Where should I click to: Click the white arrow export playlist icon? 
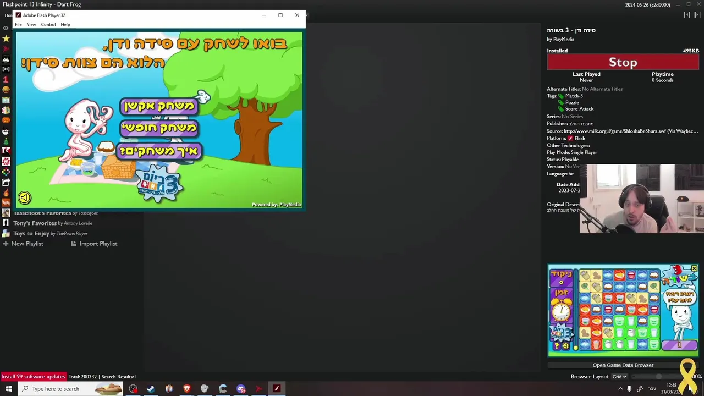tap(6, 182)
